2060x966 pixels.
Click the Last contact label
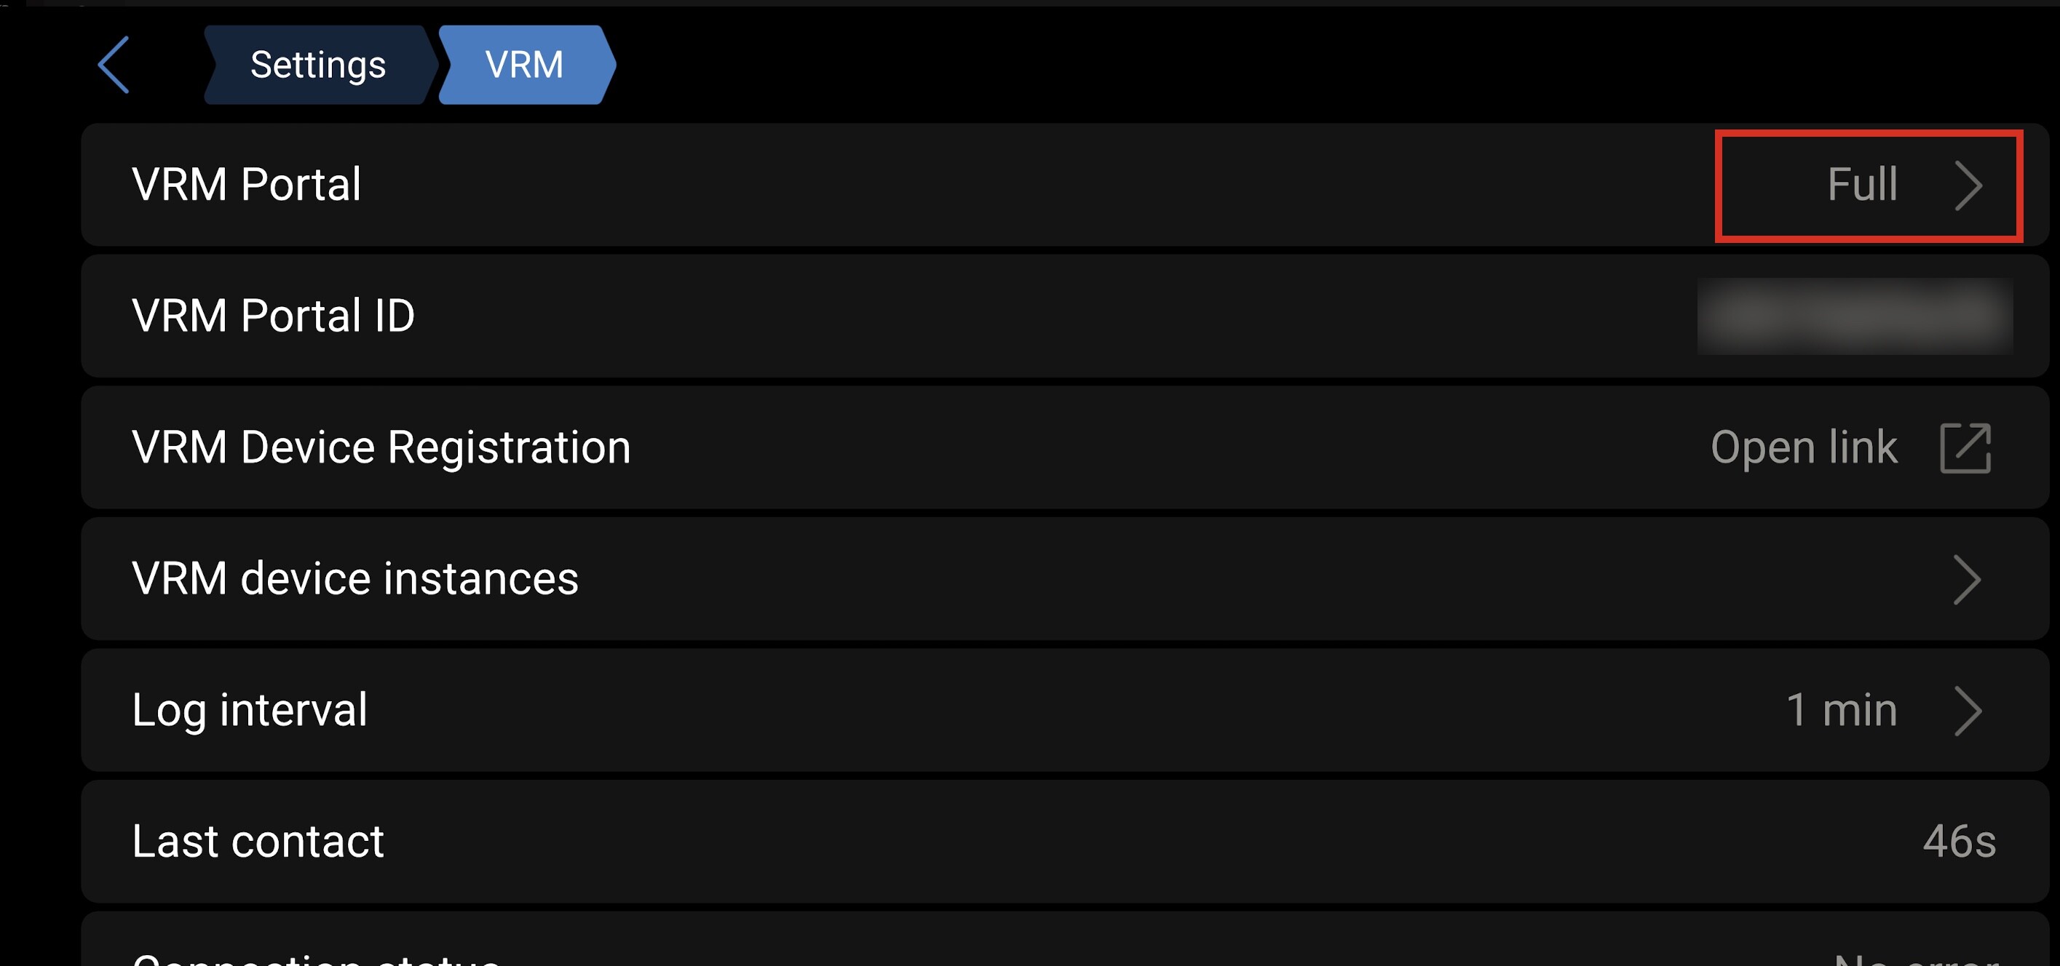(258, 842)
